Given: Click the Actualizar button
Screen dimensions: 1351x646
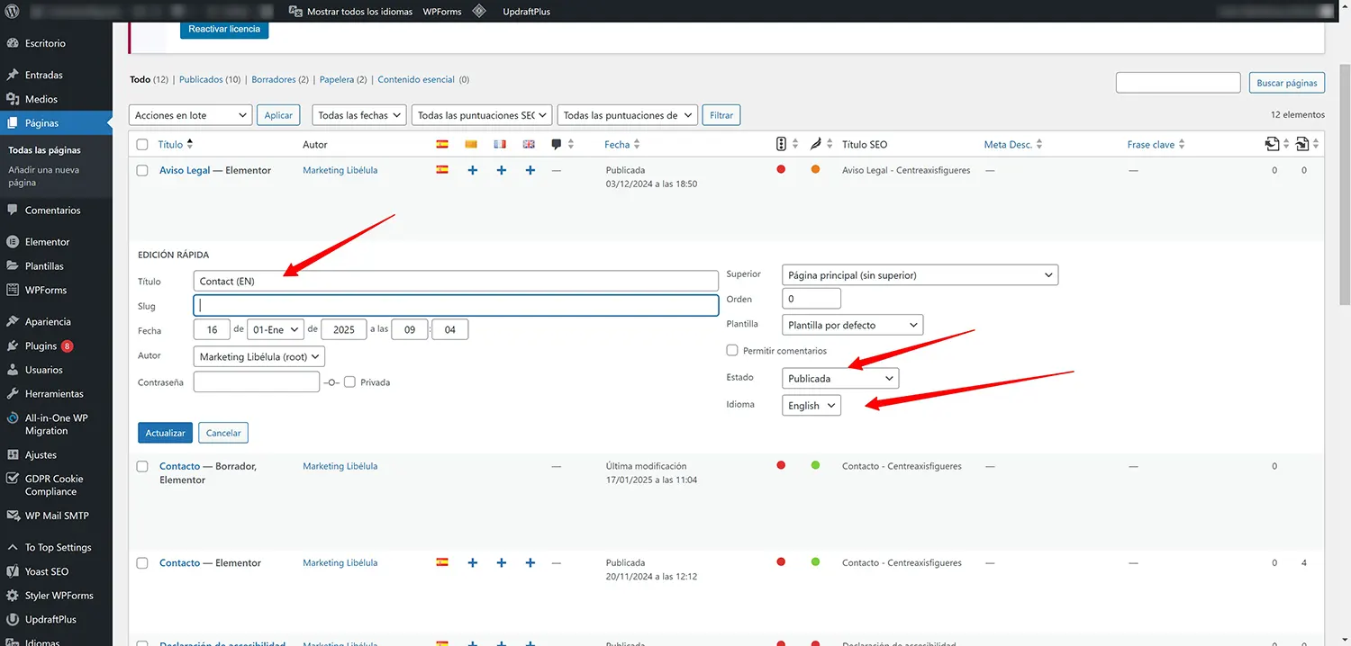Looking at the screenshot, I should pos(165,433).
